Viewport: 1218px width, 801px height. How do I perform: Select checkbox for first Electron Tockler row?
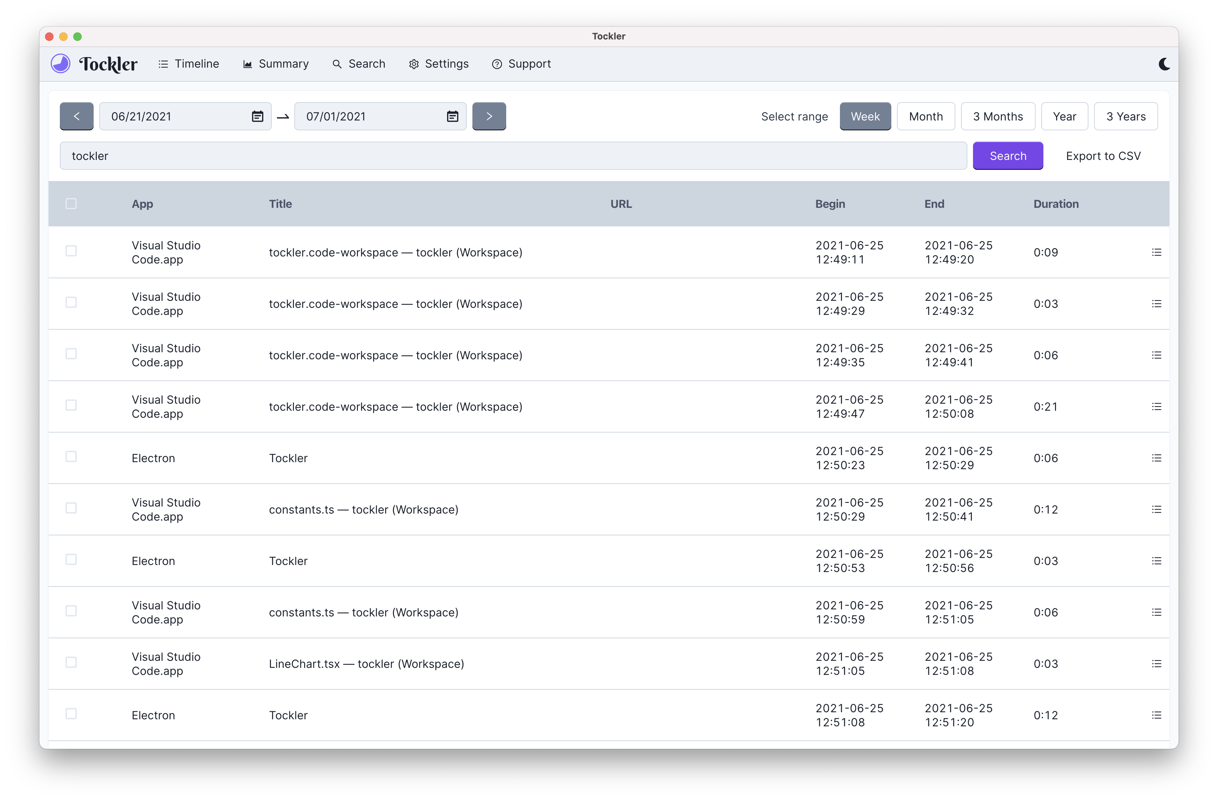71,456
